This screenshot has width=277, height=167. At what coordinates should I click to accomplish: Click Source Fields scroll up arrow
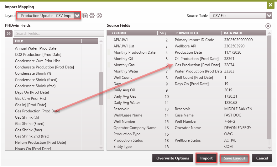point(269,33)
